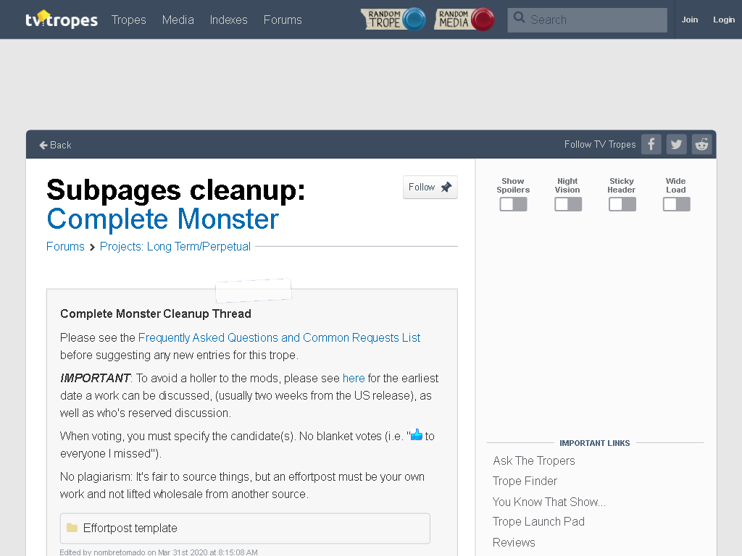This screenshot has height=556, width=742.
Task: Click Login in the top bar
Action: [x=724, y=20]
